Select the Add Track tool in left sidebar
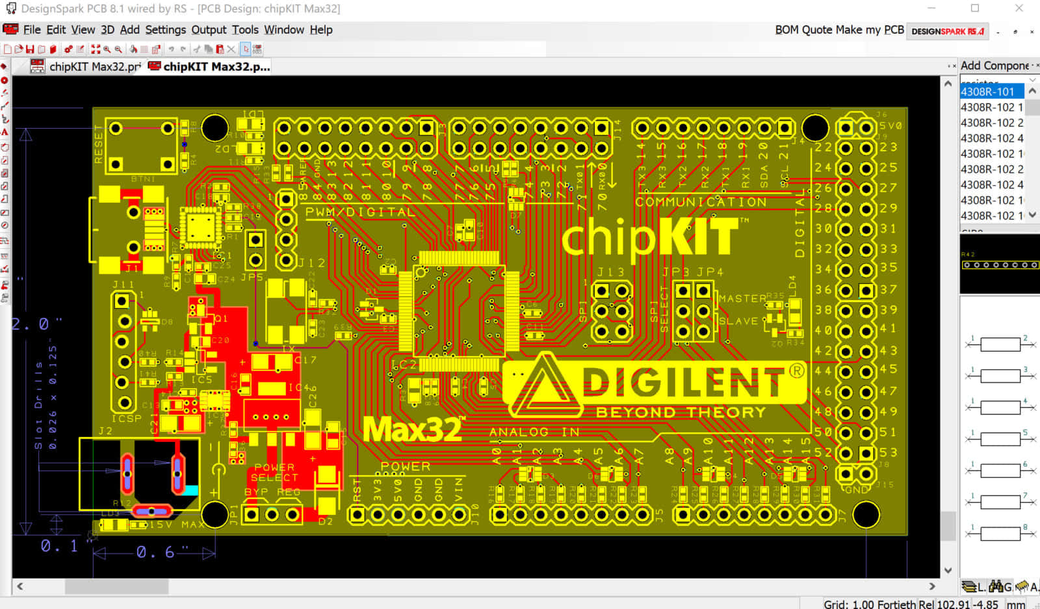This screenshot has width=1040, height=609. pos(4,106)
